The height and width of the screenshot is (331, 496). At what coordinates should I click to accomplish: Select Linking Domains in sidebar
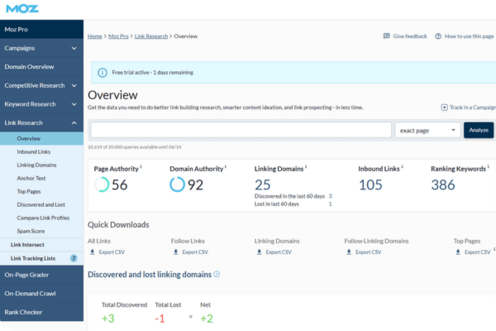pos(42,165)
